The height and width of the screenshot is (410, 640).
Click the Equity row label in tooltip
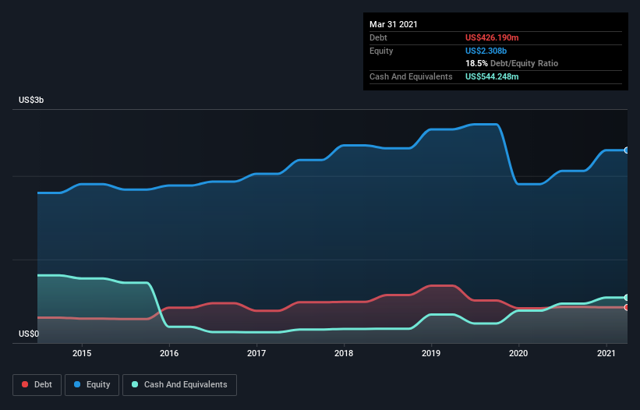point(381,51)
